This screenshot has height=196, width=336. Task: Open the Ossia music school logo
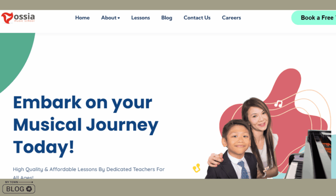click(x=18, y=18)
